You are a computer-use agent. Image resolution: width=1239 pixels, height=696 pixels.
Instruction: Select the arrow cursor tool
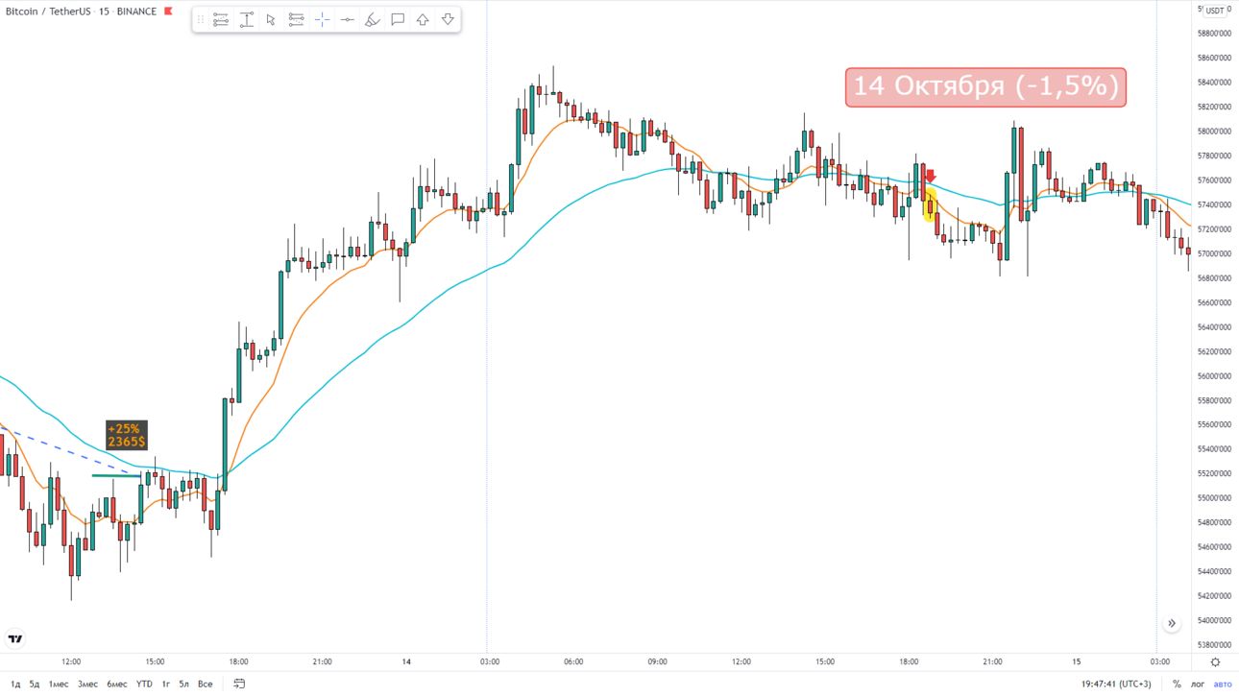point(271,19)
